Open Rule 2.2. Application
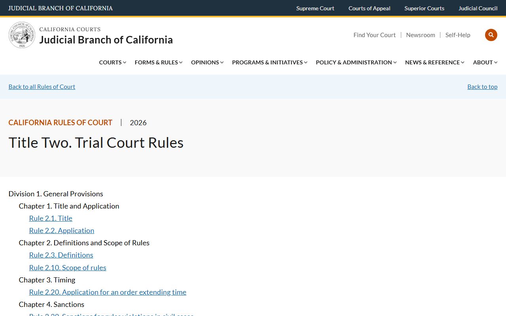The image size is (506, 316). pos(62,231)
